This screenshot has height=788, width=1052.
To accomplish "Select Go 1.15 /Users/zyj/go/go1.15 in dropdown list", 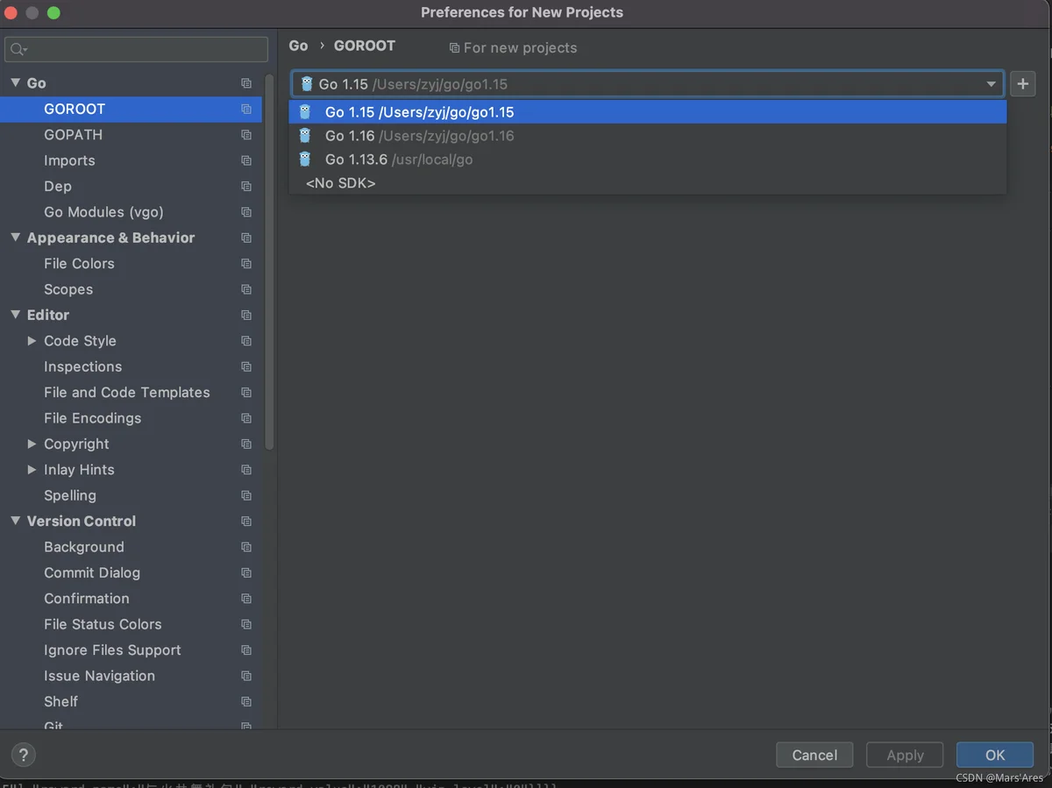I will [648, 111].
